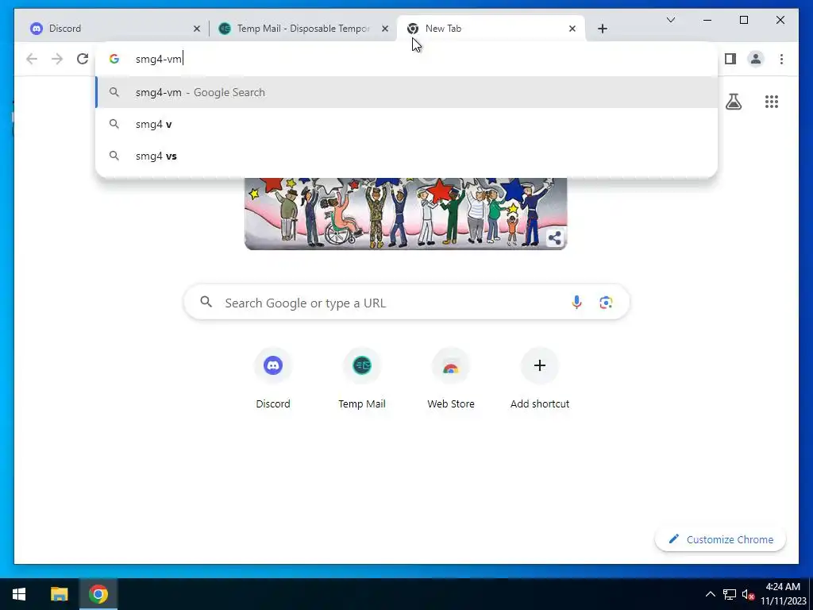The width and height of the screenshot is (813, 610).
Task: Go back to the previous page
Action: click(x=32, y=59)
